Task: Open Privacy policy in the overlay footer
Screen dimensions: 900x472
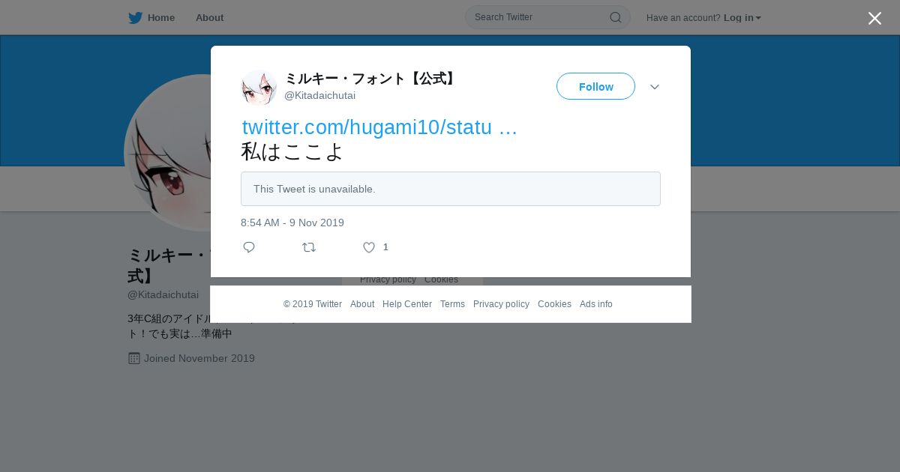Action: coord(501,304)
